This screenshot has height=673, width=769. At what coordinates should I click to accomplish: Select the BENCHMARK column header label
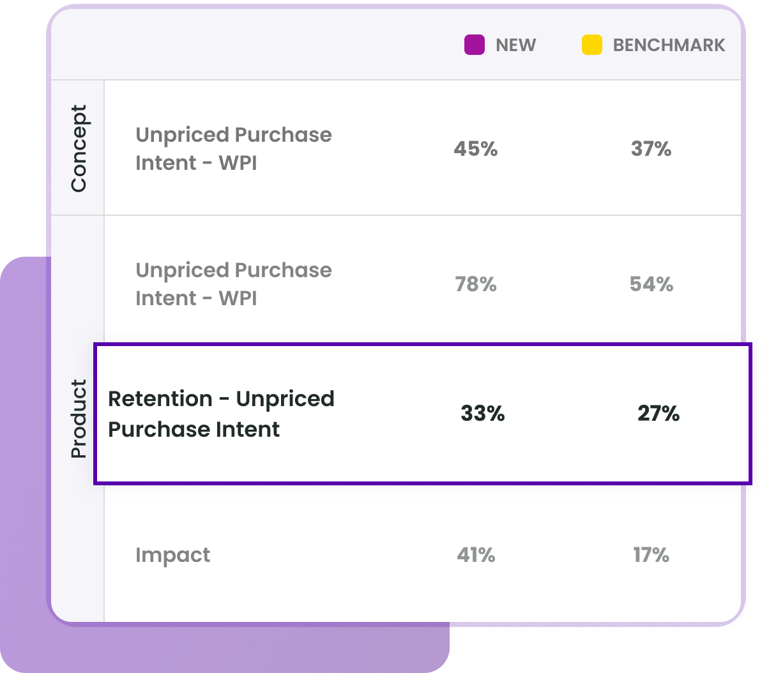coord(669,45)
